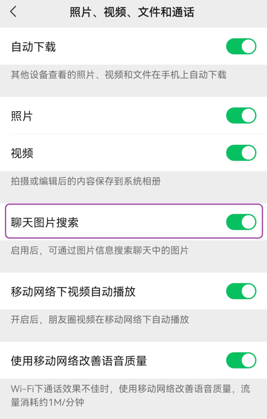The height and width of the screenshot is (419, 267).
Task: Click the purple-outlined settings row
Action: pyautogui.click(x=133, y=222)
